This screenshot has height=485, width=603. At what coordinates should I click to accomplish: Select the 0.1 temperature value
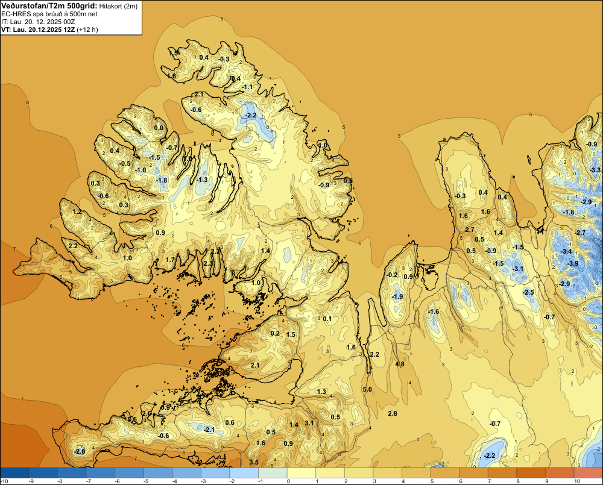tap(327, 319)
